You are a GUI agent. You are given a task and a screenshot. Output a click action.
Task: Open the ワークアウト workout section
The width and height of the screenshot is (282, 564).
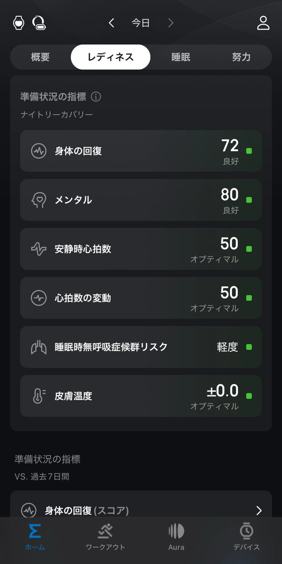coord(105,537)
